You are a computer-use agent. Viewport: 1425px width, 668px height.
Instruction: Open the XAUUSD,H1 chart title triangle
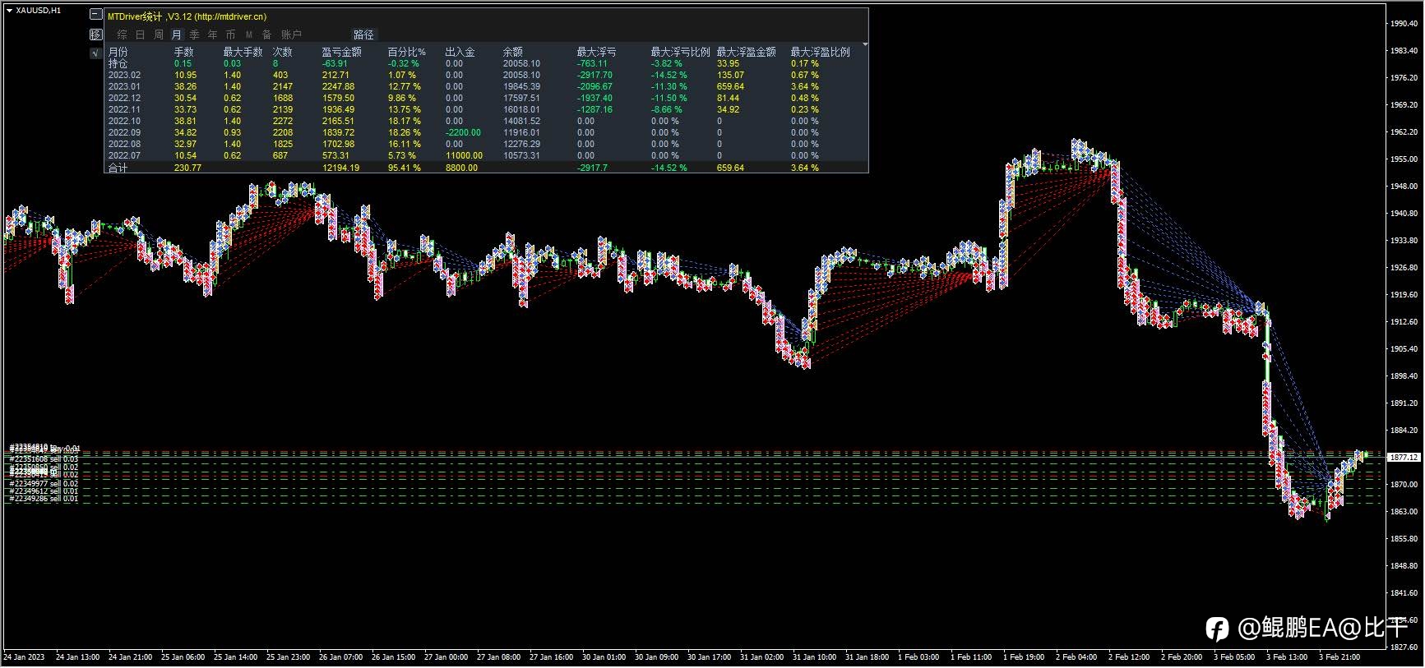pos(9,11)
